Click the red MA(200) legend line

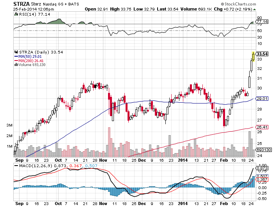pos(16,61)
